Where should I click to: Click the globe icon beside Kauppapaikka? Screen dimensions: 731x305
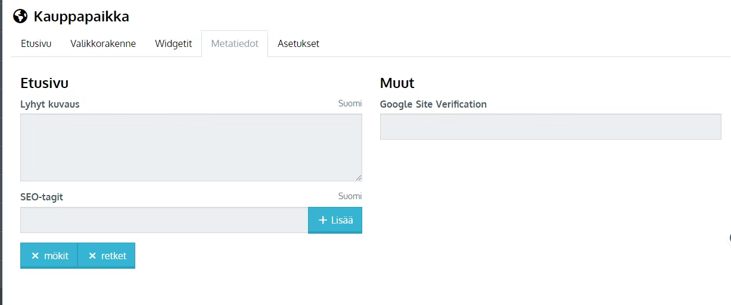pyautogui.click(x=20, y=16)
